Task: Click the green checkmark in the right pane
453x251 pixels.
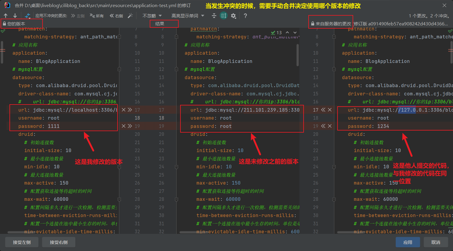Action: (450, 31)
